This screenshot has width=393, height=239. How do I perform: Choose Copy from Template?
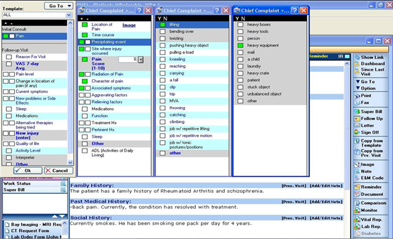coord(368,143)
